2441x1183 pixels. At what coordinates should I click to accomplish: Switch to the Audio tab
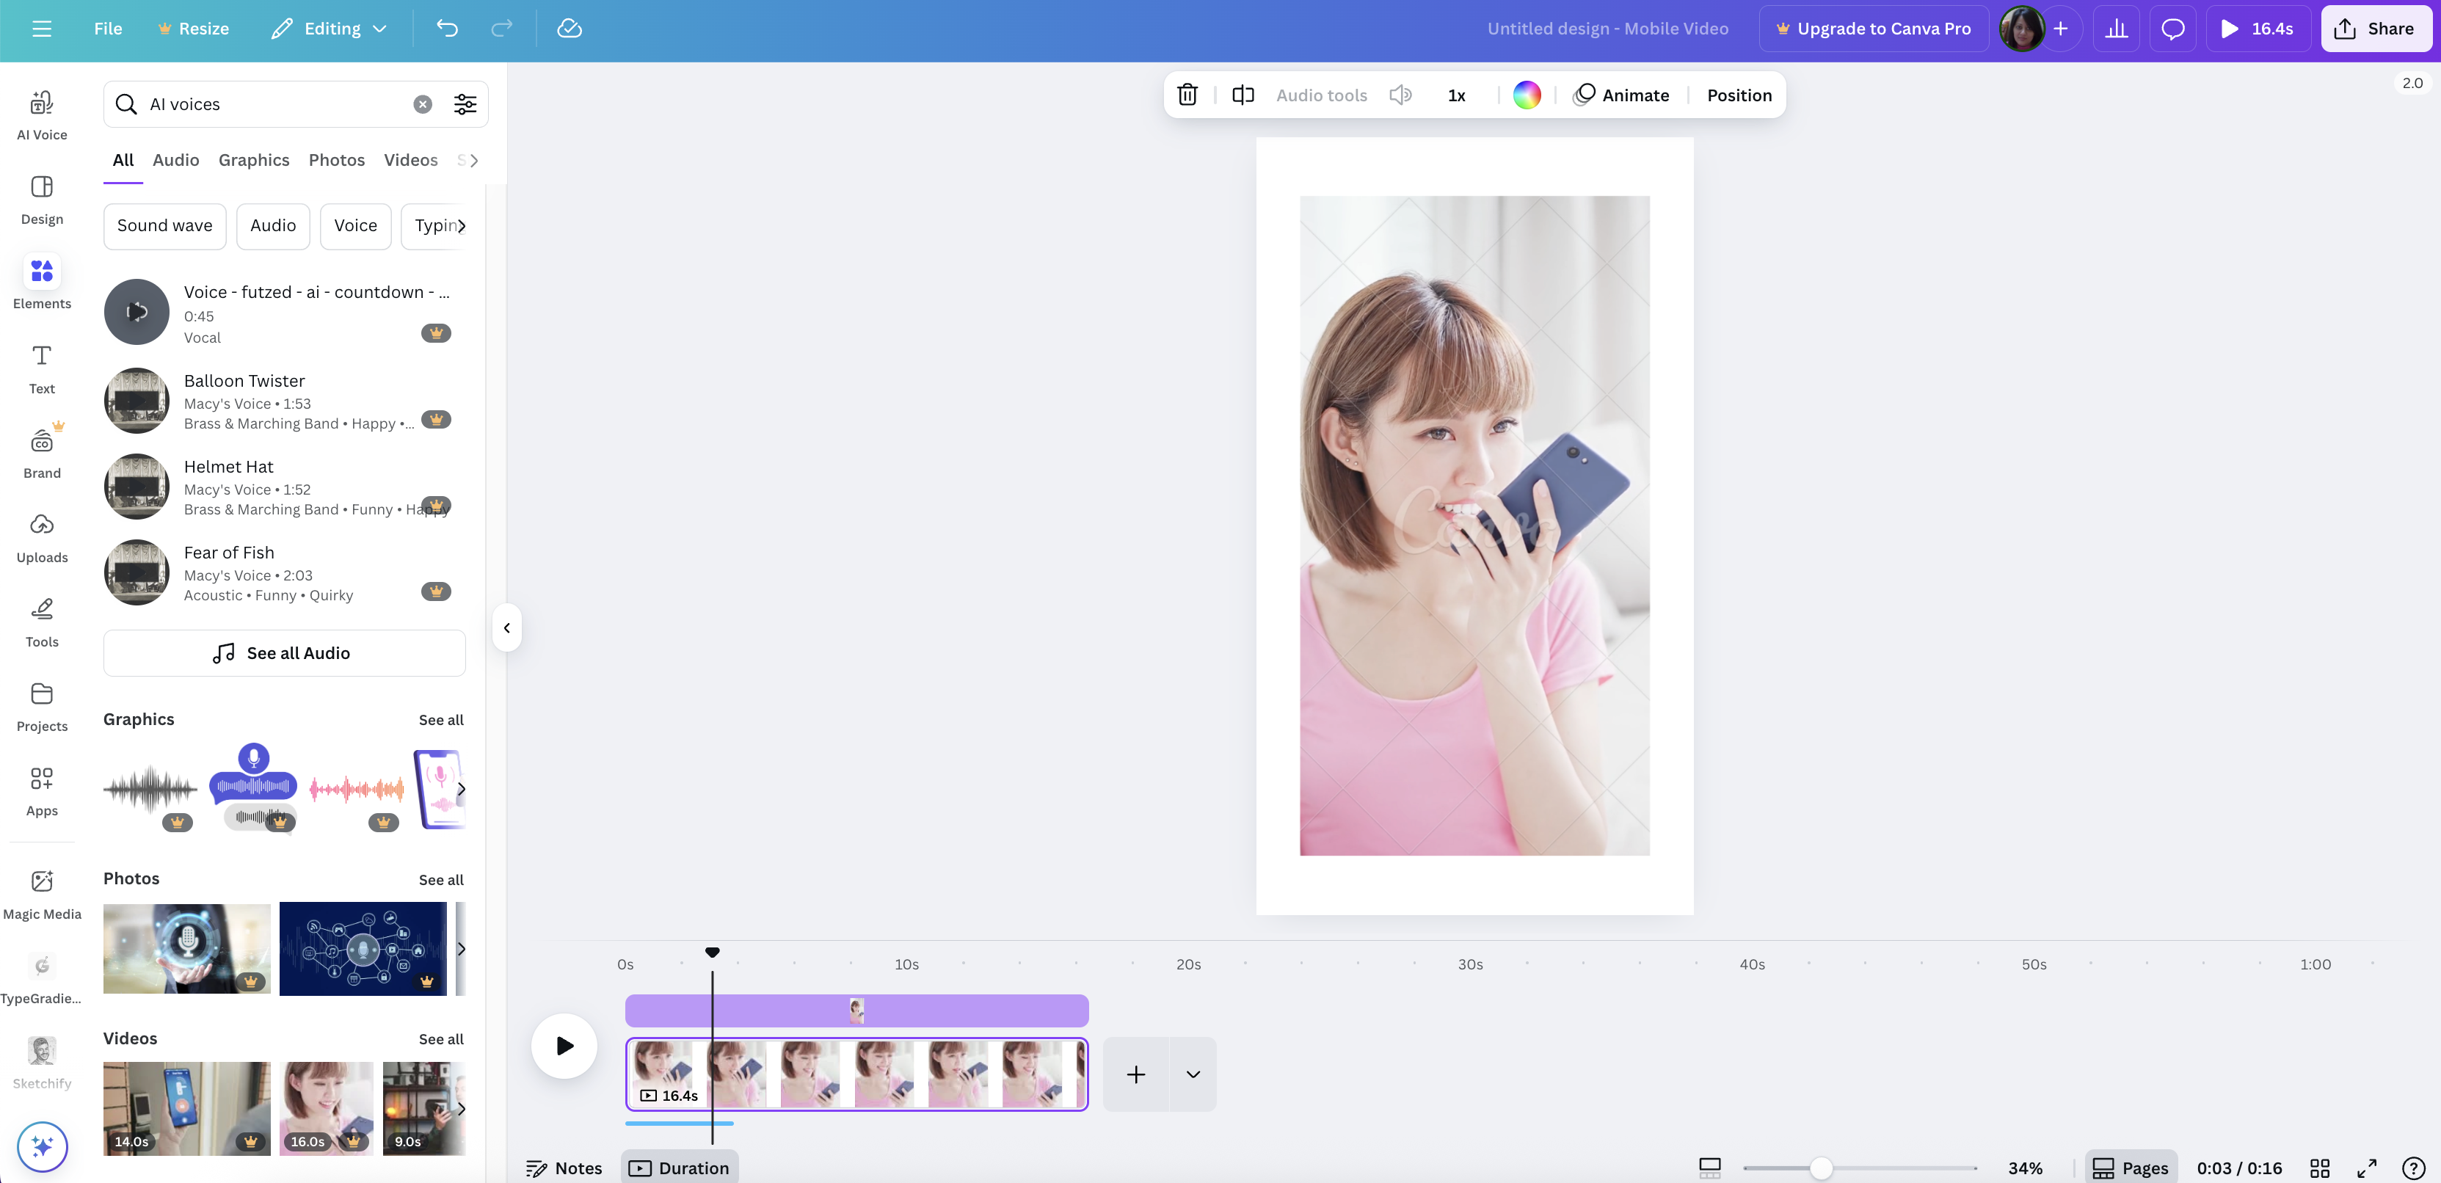pyautogui.click(x=175, y=159)
